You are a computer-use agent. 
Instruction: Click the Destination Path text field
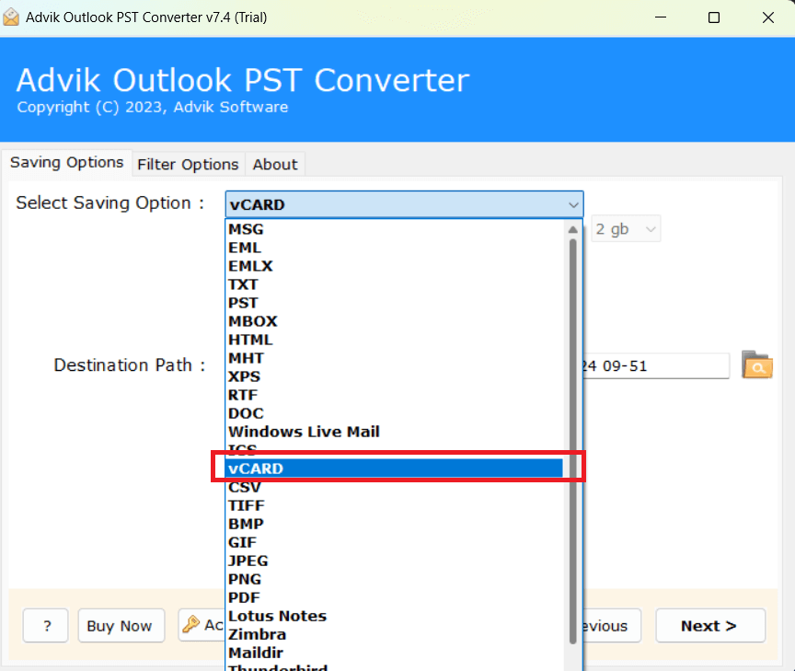[656, 365]
